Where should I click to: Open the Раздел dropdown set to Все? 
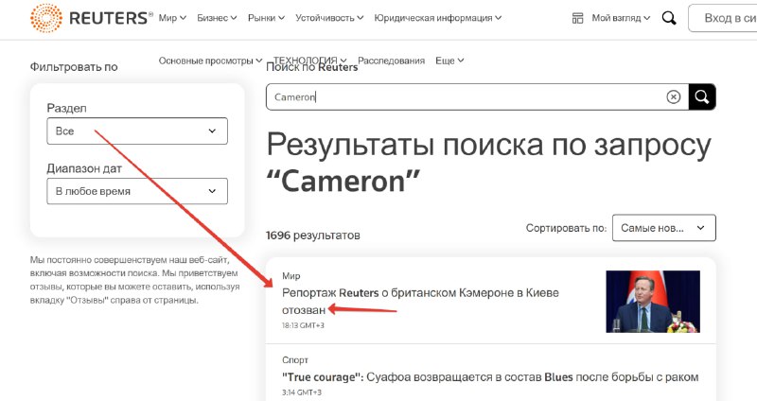pyautogui.click(x=137, y=131)
